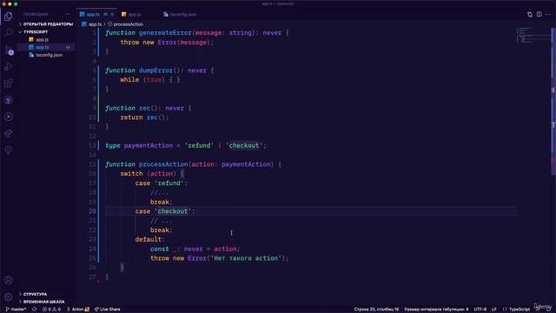Click the master branch in status bar

click(x=16, y=310)
